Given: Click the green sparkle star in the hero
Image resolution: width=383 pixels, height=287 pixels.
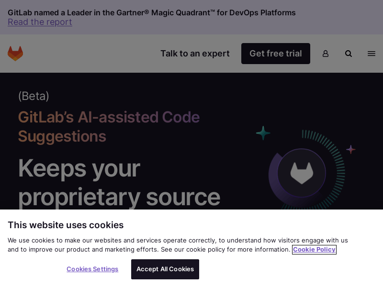Looking at the screenshot, I should tap(263, 132).
